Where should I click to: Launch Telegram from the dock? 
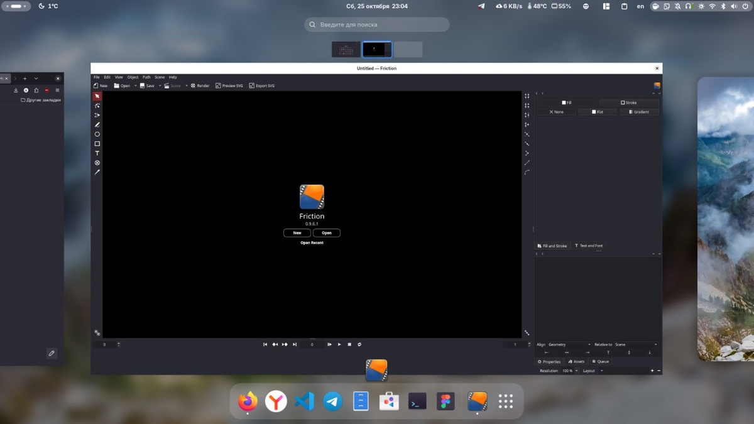[332, 401]
